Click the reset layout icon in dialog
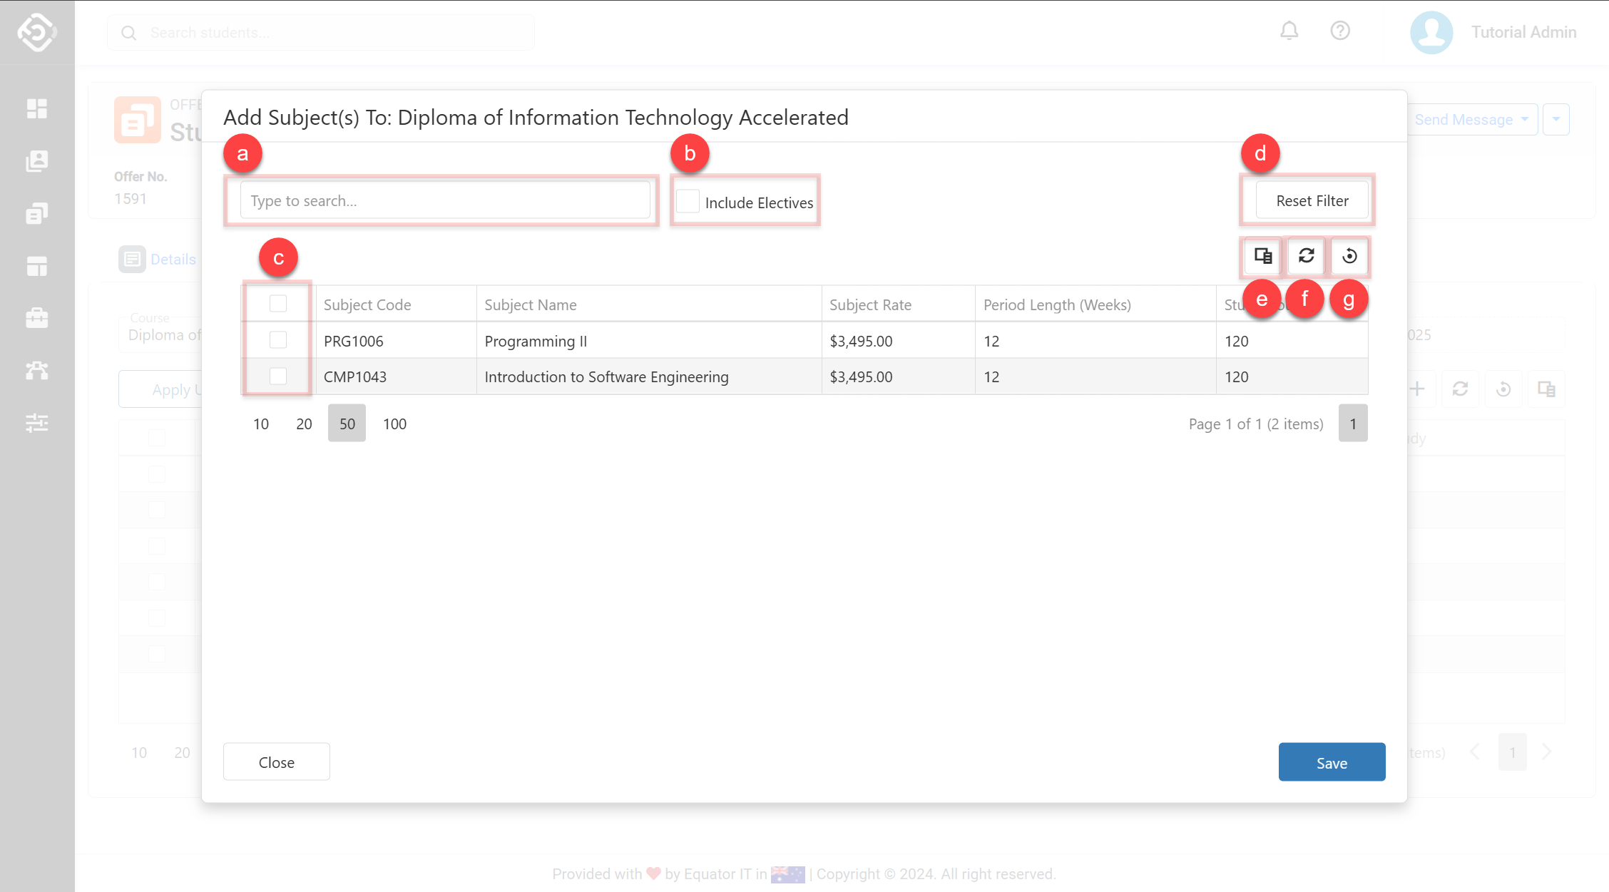Viewport: 1609px width, 892px height. 1349,256
